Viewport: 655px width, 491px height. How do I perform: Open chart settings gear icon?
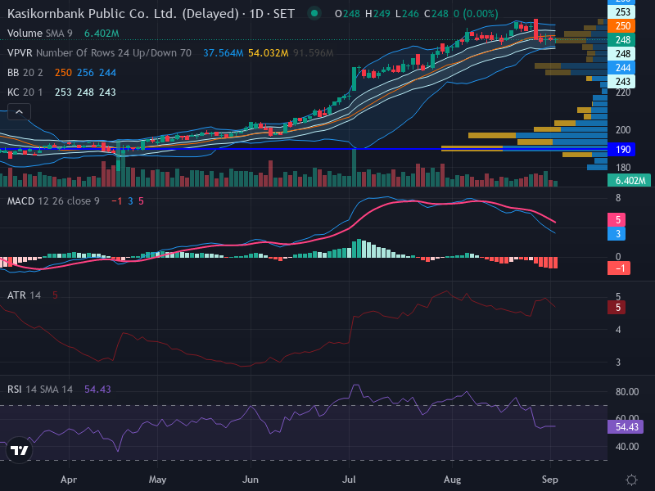click(x=631, y=480)
